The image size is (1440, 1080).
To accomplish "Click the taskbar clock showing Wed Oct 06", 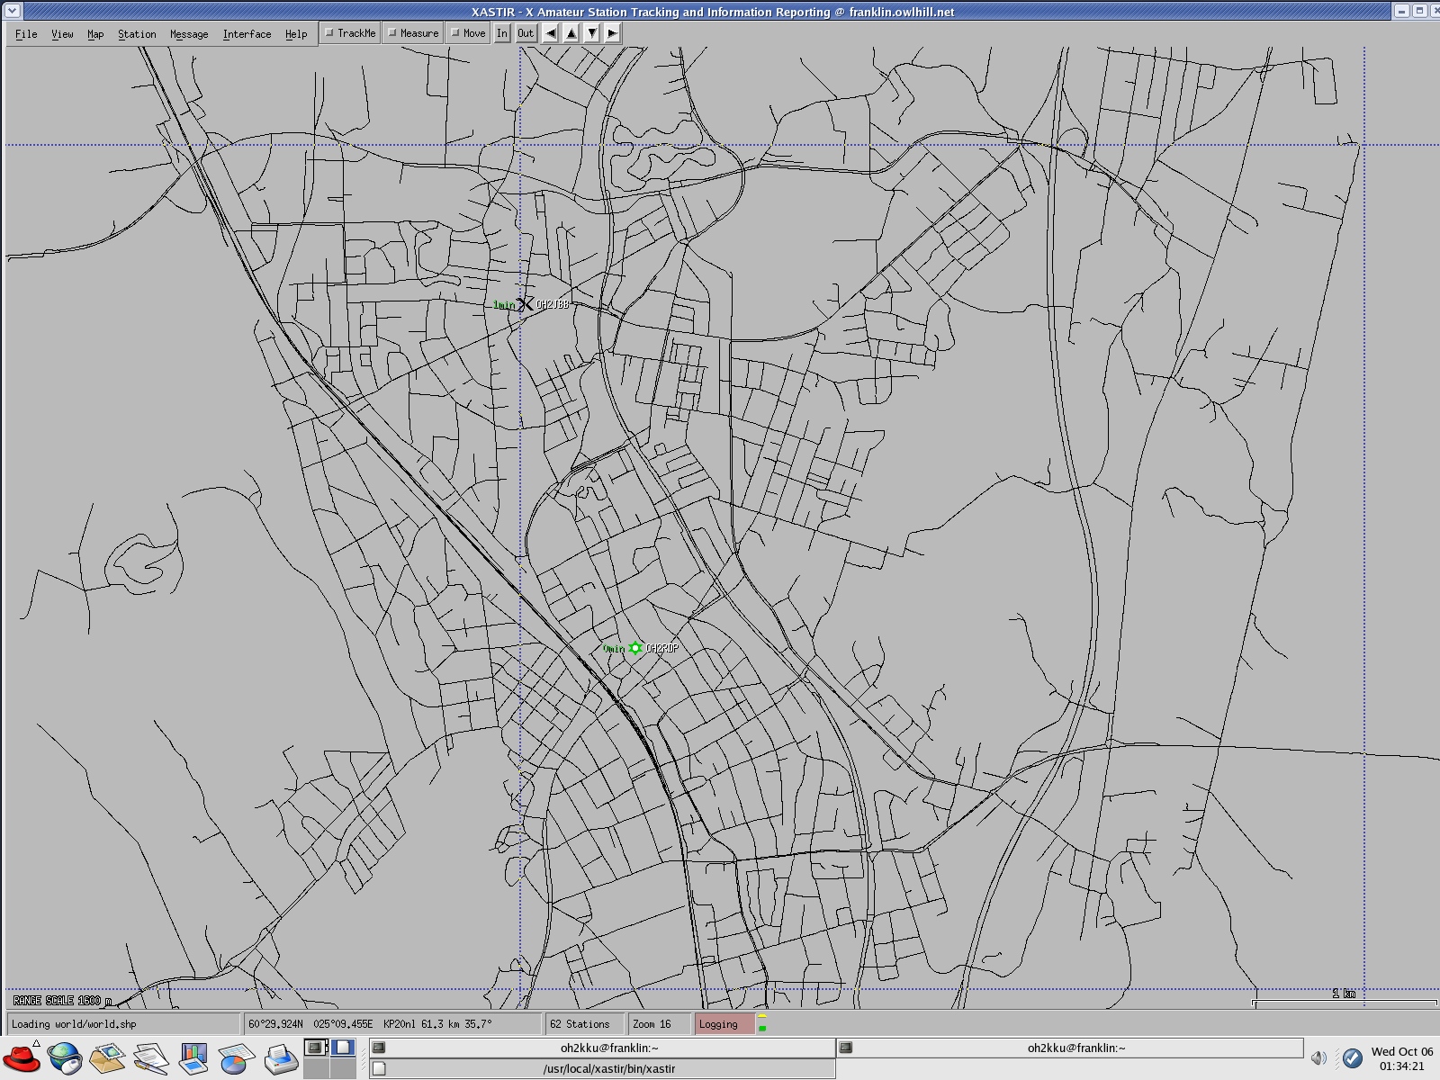I will 1402,1058.
